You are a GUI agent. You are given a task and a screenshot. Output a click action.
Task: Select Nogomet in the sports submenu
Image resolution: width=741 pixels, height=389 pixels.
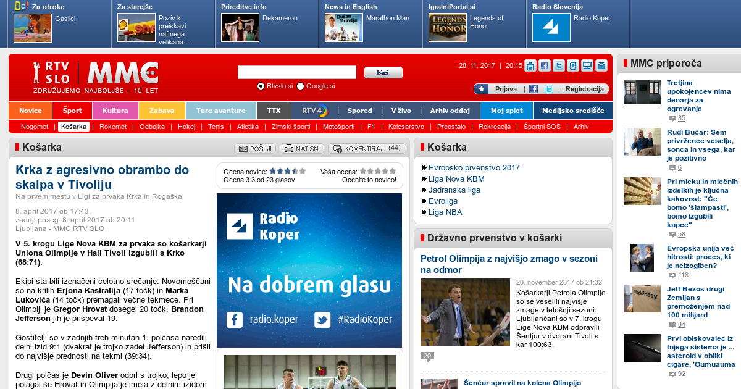pos(35,127)
